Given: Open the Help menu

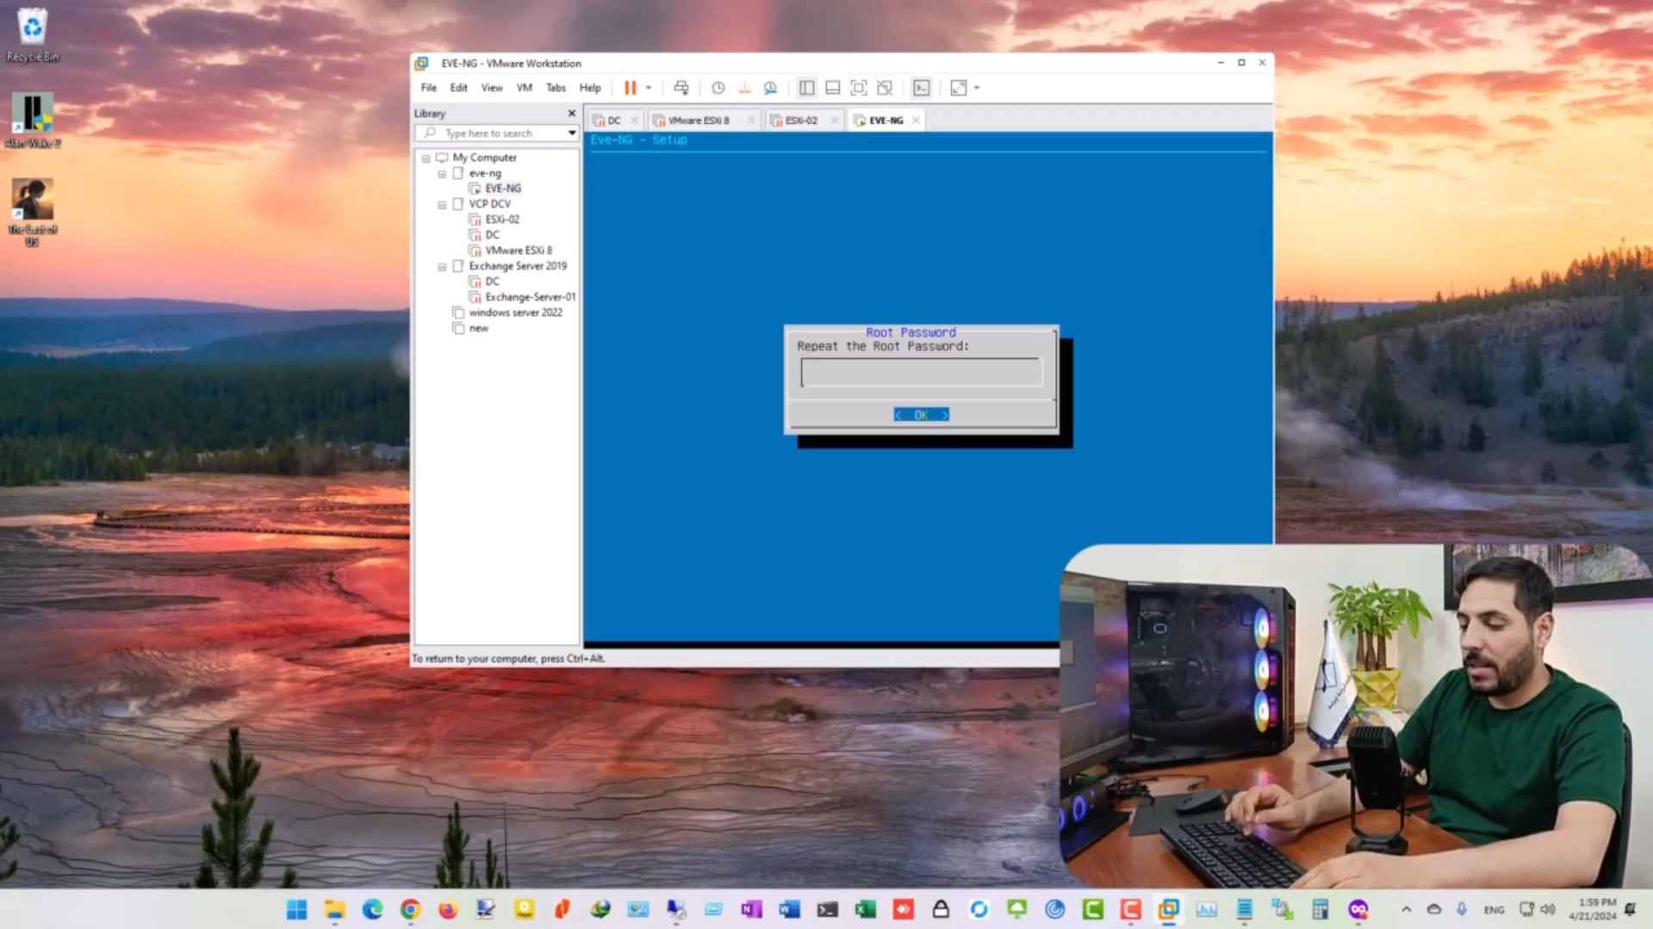Looking at the screenshot, I should 590,88.
